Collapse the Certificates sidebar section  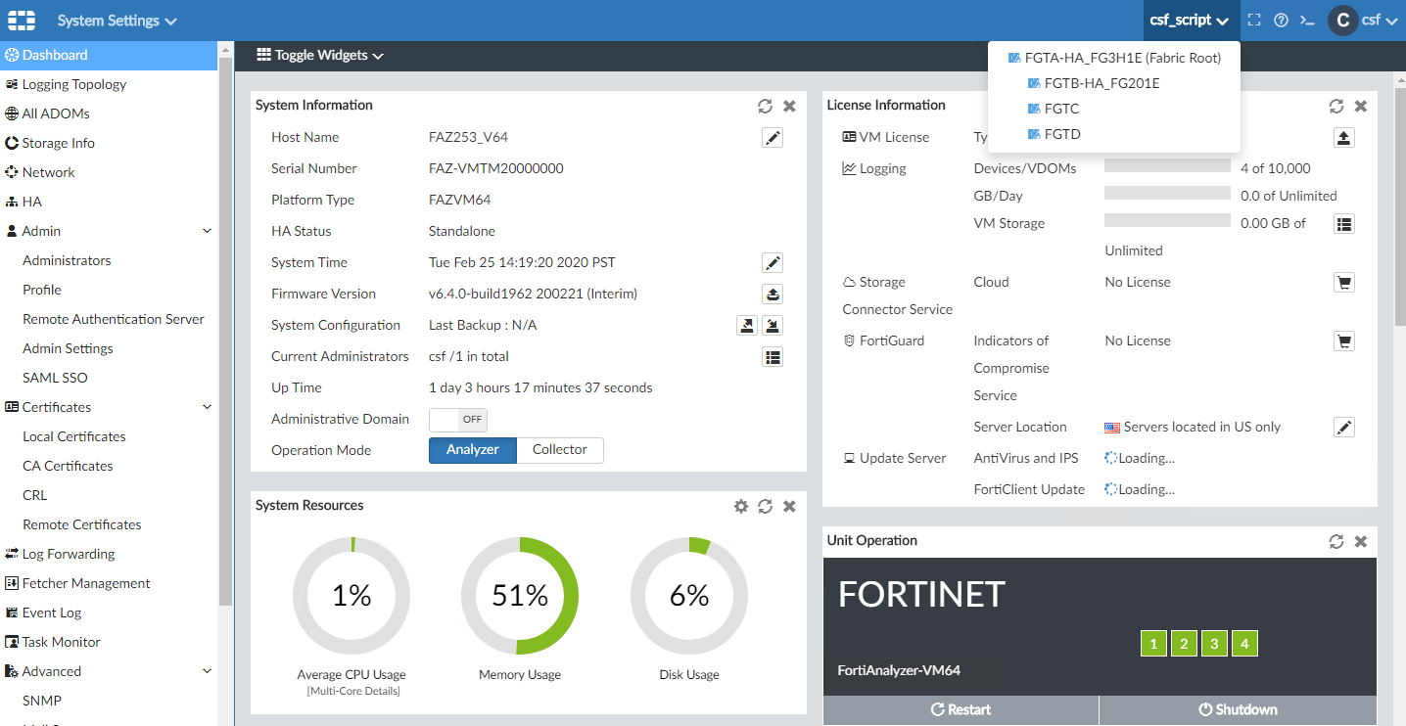click(207, 408)
